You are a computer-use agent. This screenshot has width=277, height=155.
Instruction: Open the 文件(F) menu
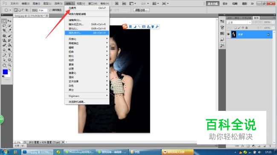14,3
